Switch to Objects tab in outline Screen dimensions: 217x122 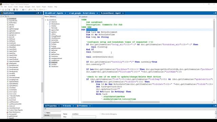click(47, 17)
